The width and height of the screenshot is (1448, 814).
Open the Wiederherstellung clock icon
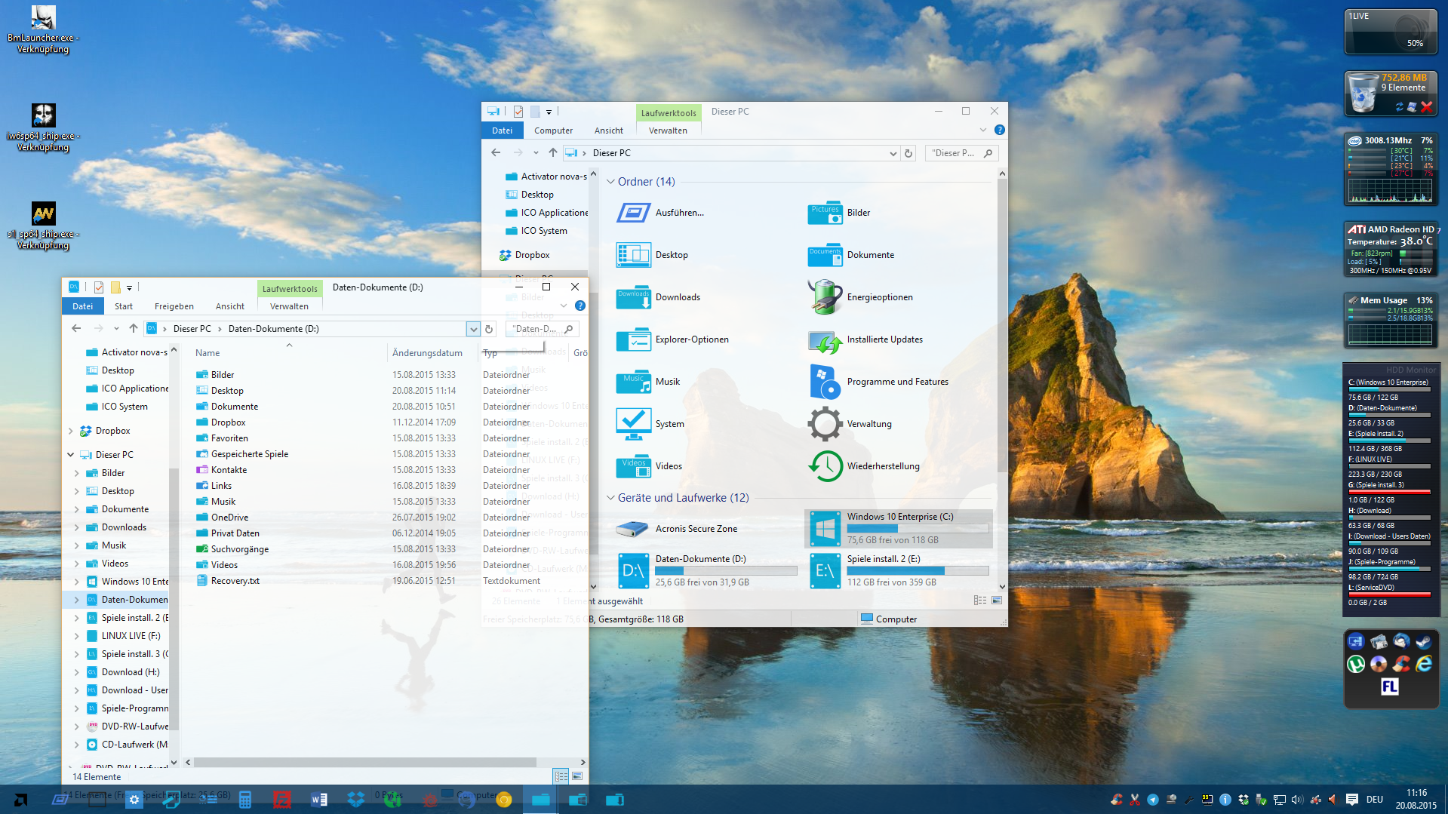point(825,466)
